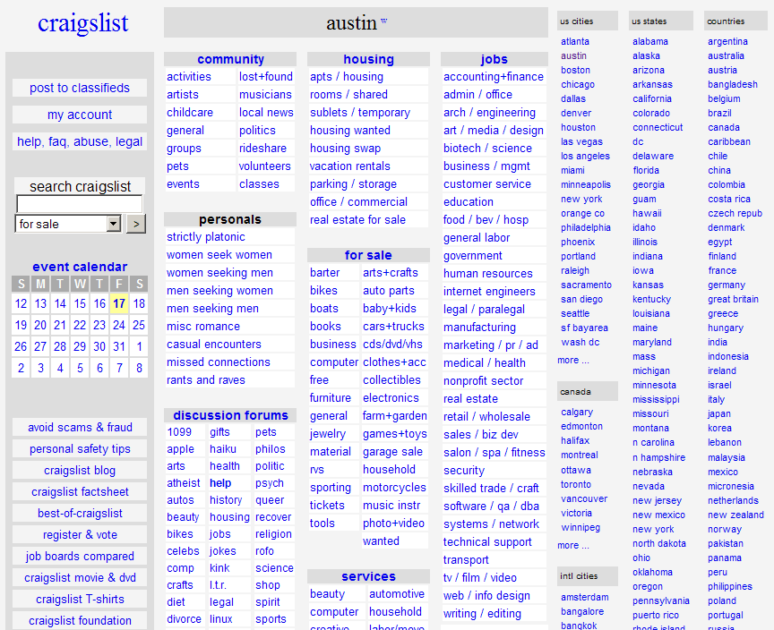Screen dimensions: 774x630
Task: Show more canada cities
Action: (x=572, y=545)
